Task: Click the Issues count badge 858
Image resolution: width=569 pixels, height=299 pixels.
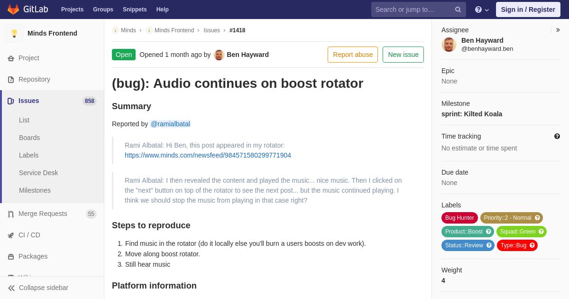Action: tap(90, 101)
